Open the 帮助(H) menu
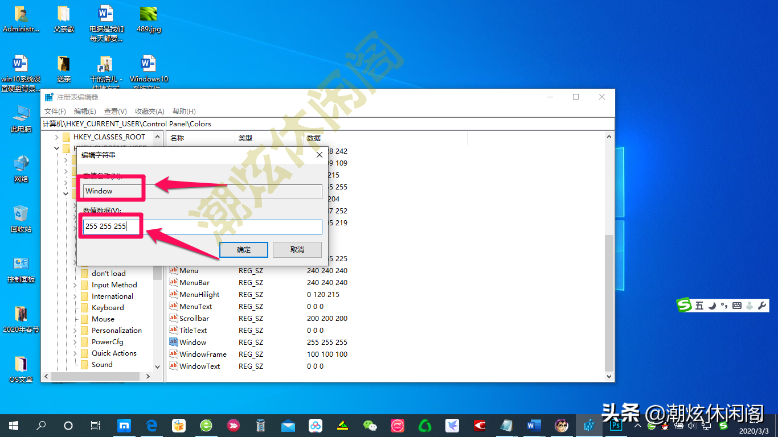Image resolution: width=778 pixels, height=437 pixels. point(184,112)
